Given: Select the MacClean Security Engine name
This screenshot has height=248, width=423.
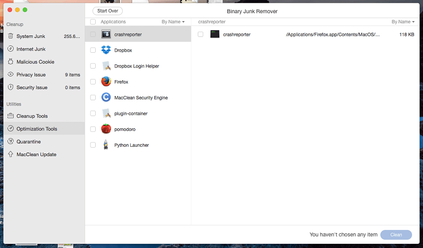Looking at the screenshot, I should [141, 98].
